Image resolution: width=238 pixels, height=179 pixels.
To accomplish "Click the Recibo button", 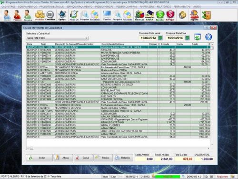I will point(103,158).
